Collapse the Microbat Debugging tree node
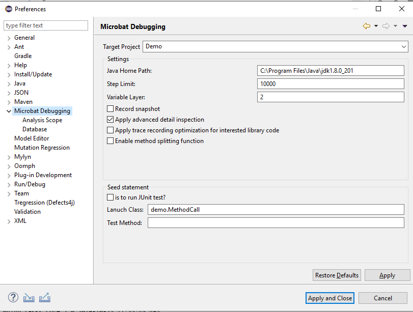Screen dimensions: 413x312 [9, 111]
